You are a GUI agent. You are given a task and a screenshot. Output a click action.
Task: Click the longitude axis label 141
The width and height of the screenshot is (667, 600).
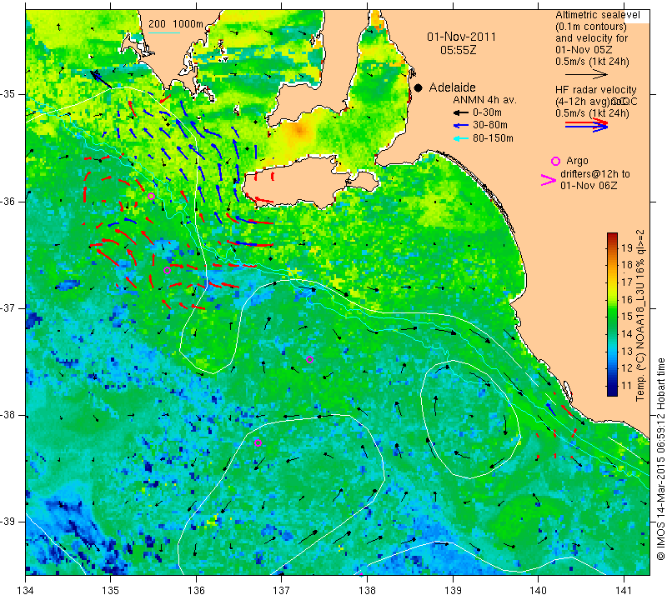coord(624,590)
